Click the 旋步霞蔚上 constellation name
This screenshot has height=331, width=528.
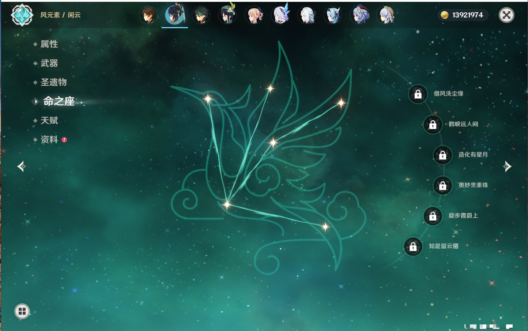(463, 215)
